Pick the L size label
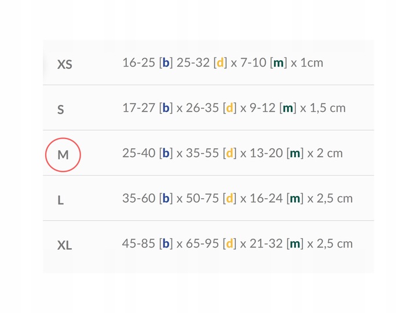The image size is (417, 313). [x=61, y=200]
